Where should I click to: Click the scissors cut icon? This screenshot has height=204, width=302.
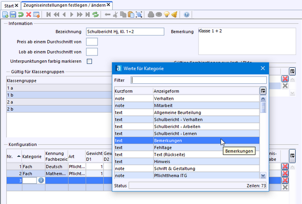pos(115,15)
